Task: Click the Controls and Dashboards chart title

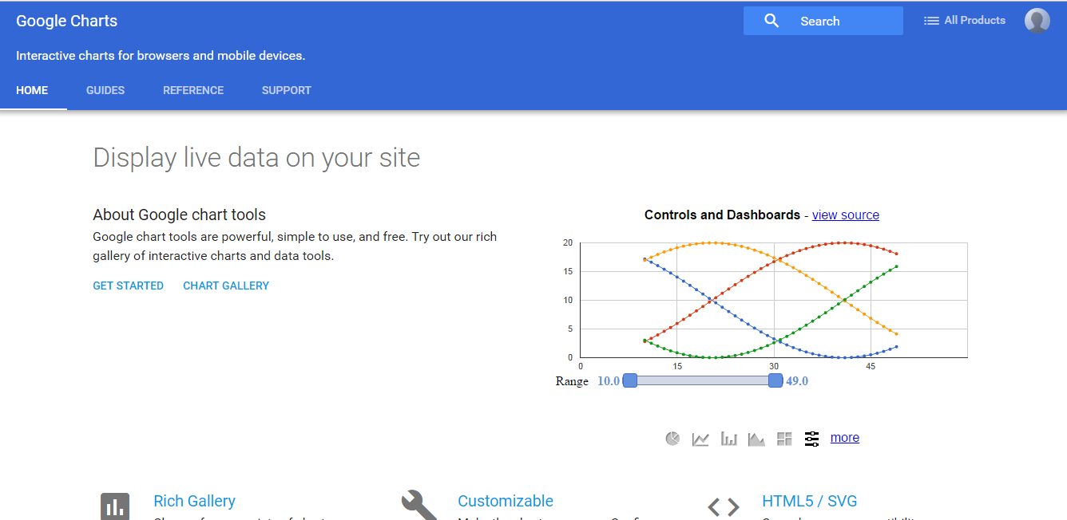Action: click(722, 215)
